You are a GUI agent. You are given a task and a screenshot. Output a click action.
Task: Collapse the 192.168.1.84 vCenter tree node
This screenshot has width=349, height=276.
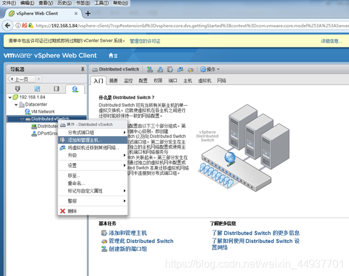click(x=10, y=97)
